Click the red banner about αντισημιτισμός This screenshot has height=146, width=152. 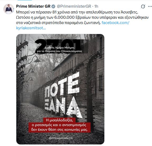[x=60, y=125]
